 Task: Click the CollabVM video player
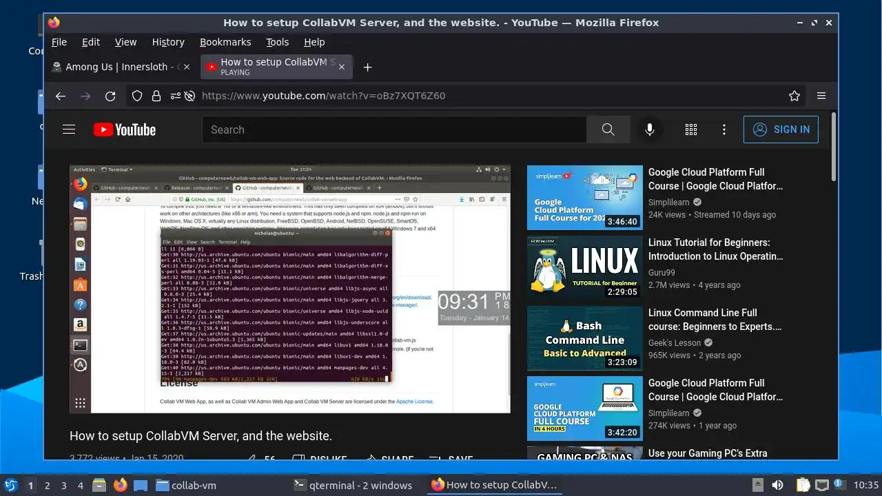[x=290, y=289]
